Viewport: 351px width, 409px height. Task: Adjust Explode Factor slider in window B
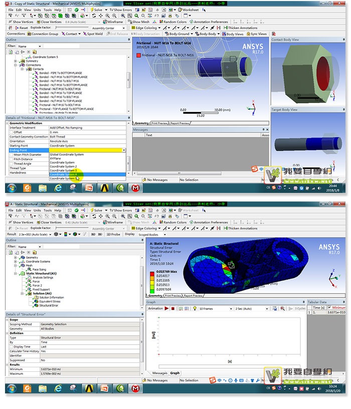[71, 28]
